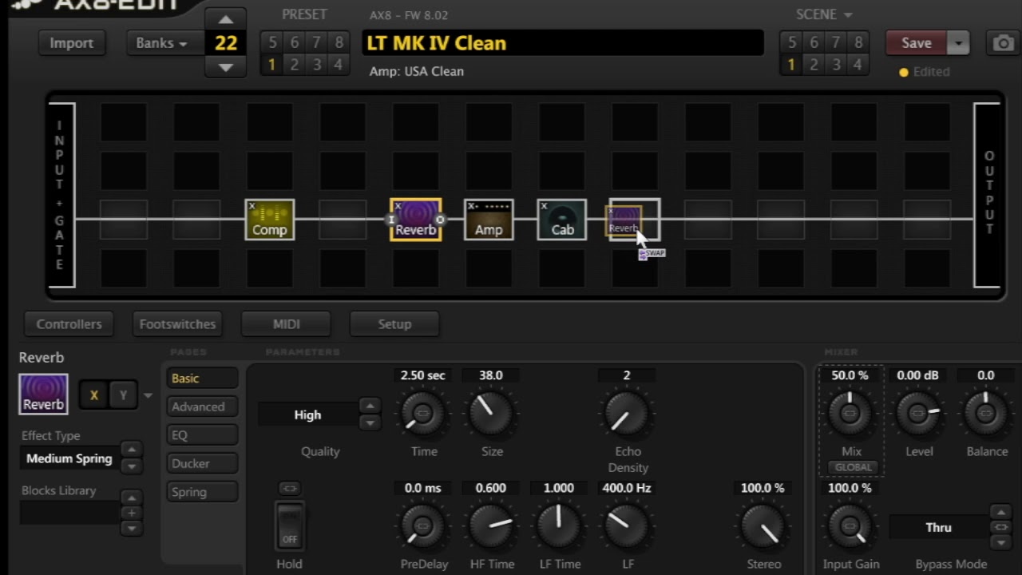Decrease preset number with down arrow
Image resolution: width=1022 pixels, height=575 pixels.
click(226, 67)
